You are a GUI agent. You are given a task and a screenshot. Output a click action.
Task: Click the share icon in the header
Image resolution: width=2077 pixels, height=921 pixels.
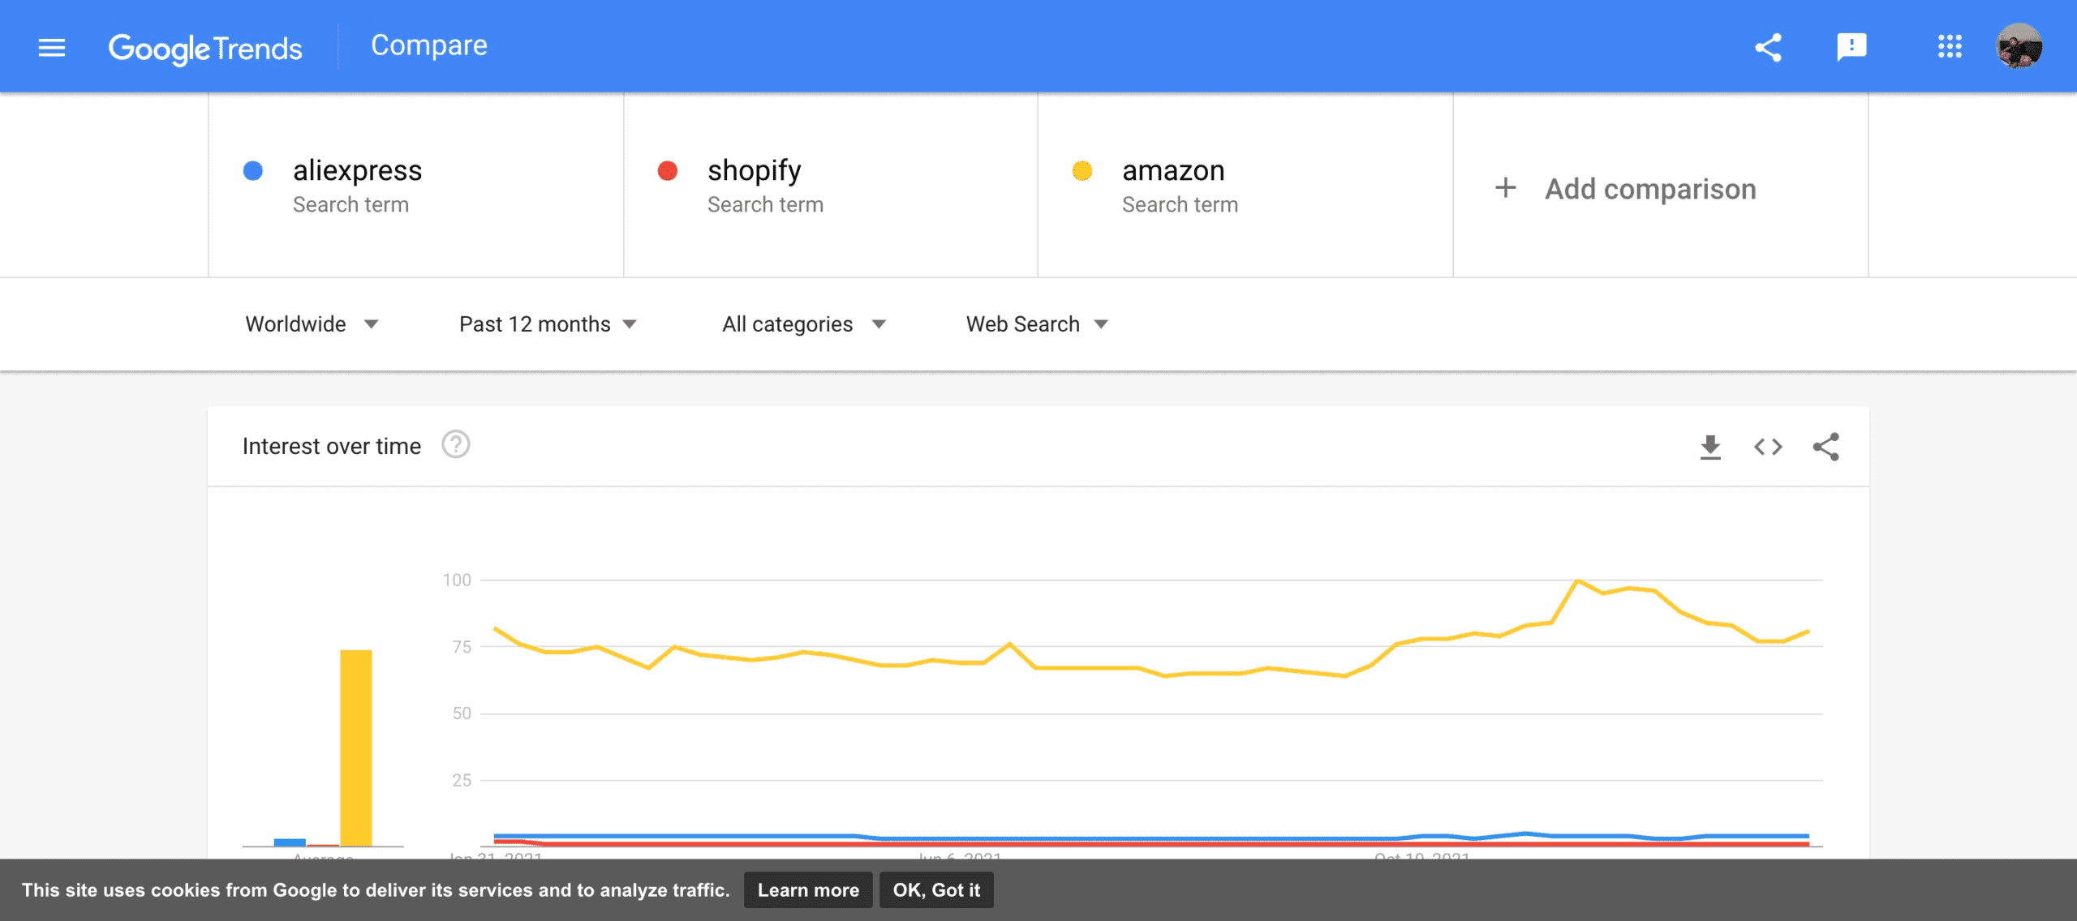(x=1769, y=48)
